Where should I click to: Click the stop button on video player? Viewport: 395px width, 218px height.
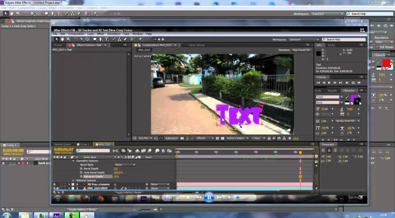(x=188, y=198)
